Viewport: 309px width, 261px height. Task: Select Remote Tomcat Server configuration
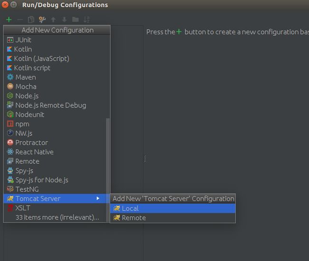point(173,218)
